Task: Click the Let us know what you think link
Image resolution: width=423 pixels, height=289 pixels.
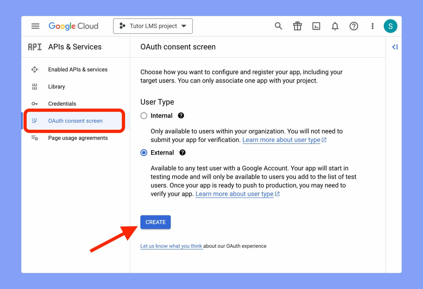Action: [171, 246]
